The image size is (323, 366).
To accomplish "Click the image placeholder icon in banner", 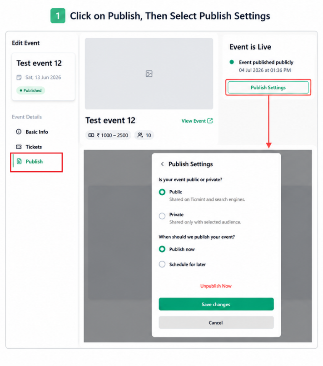I will pos(149,74).
